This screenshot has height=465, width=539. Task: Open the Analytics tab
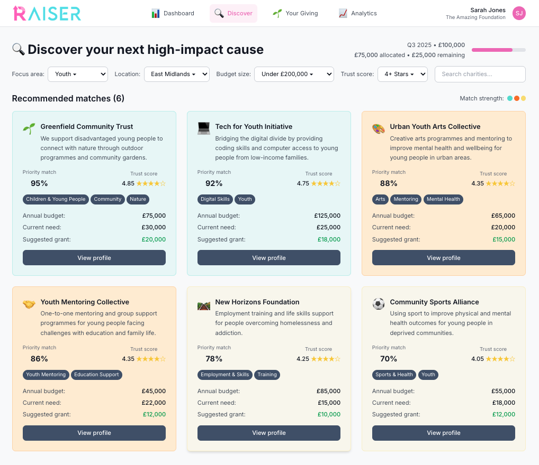pyautogui.click(x=358, y=13)
